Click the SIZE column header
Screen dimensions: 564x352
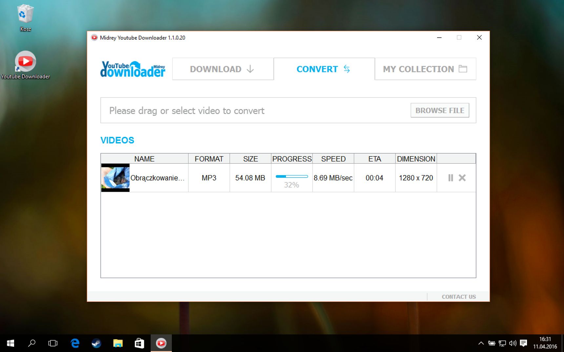point(251,159)
